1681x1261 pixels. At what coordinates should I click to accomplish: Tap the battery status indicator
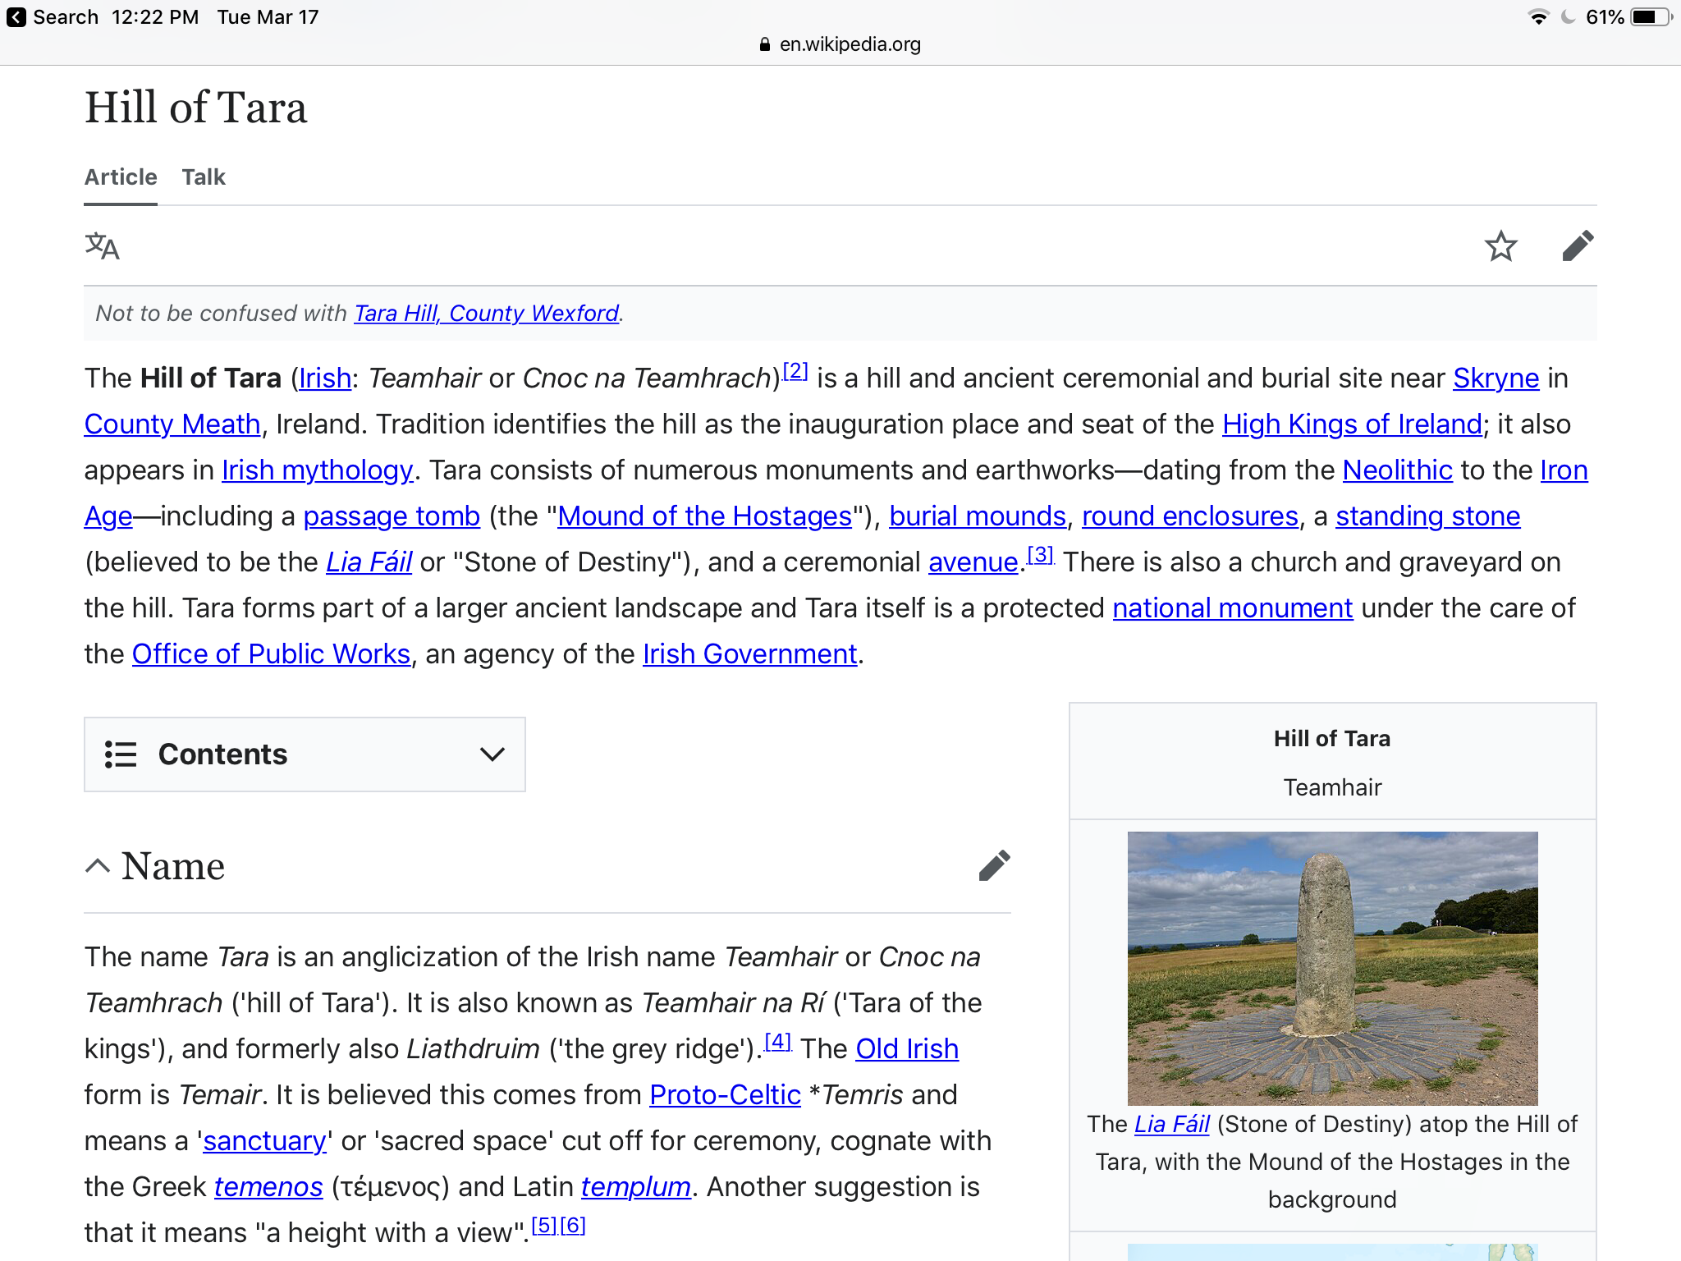click(x=1650, y=17)
